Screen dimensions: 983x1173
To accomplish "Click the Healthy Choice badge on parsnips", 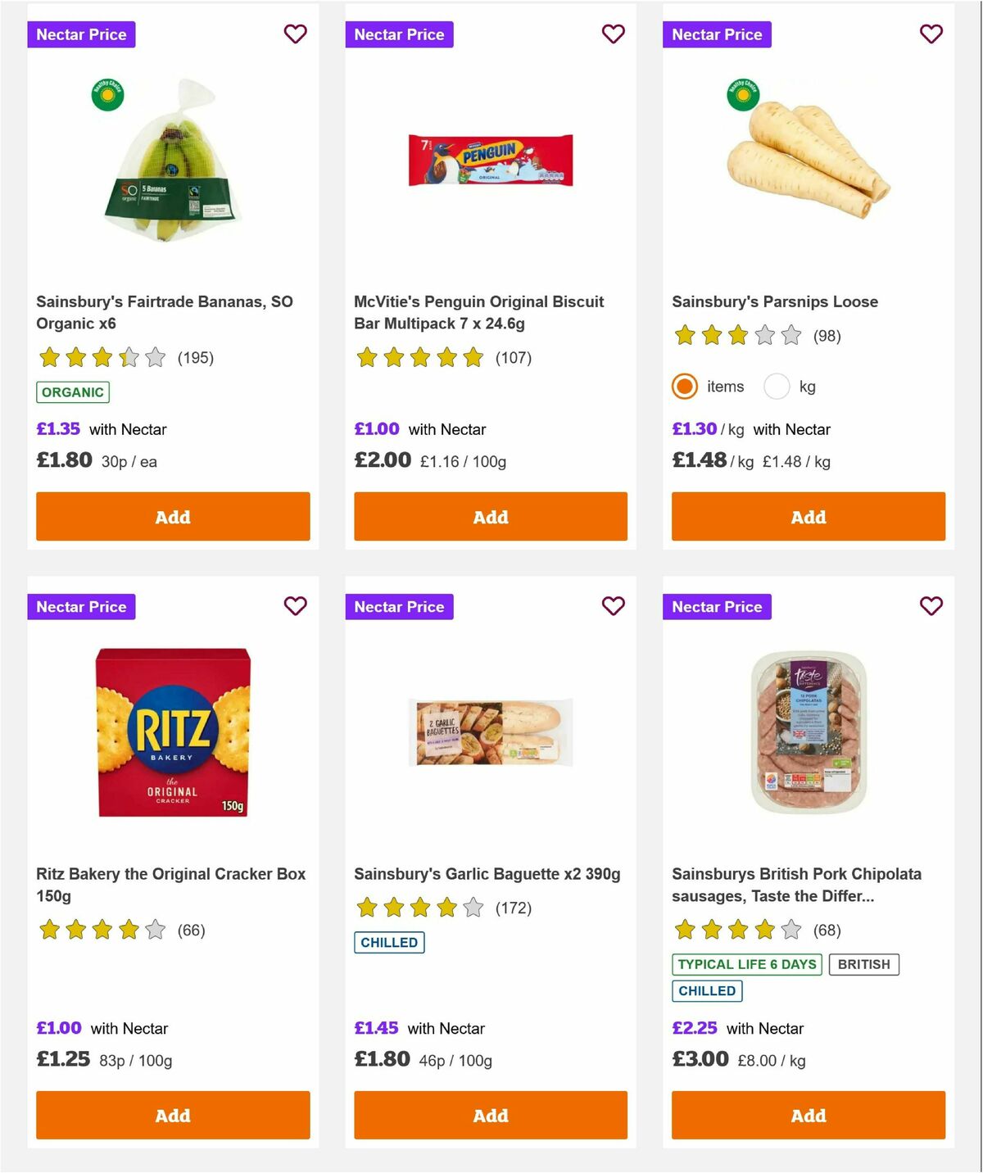I will pos(742,94).
